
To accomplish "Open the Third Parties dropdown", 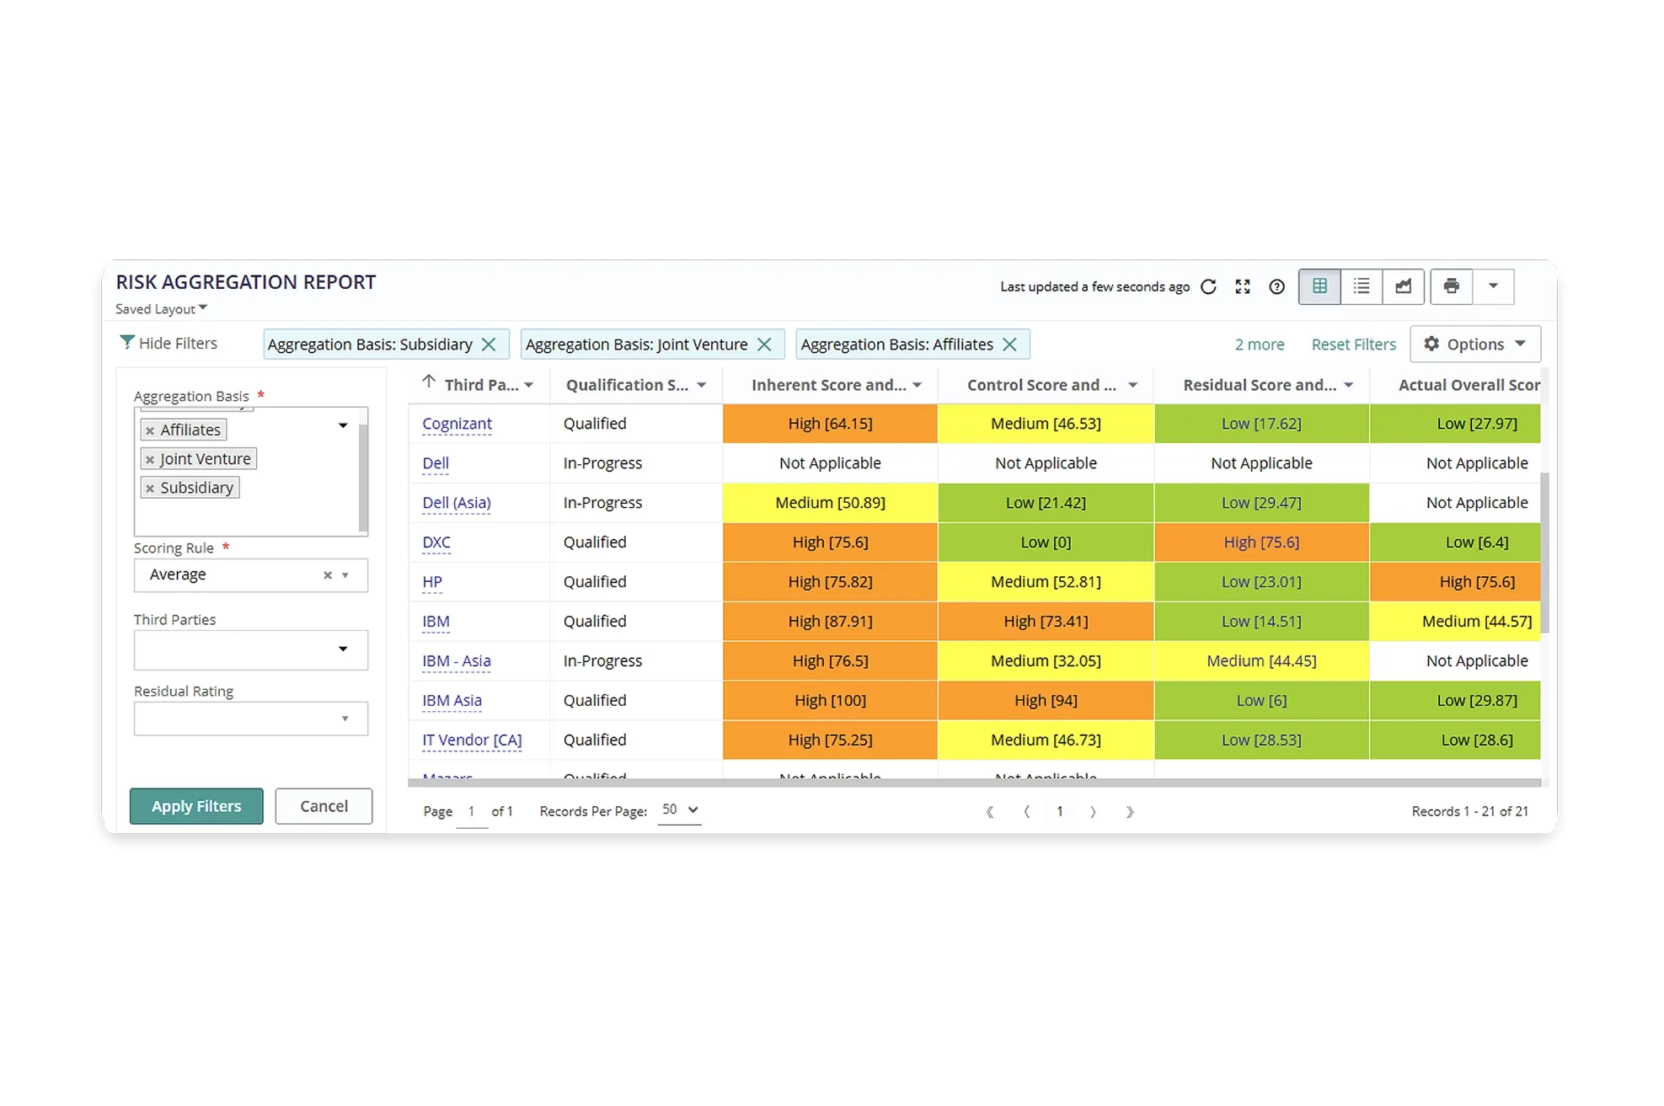I will click(251, 649).
